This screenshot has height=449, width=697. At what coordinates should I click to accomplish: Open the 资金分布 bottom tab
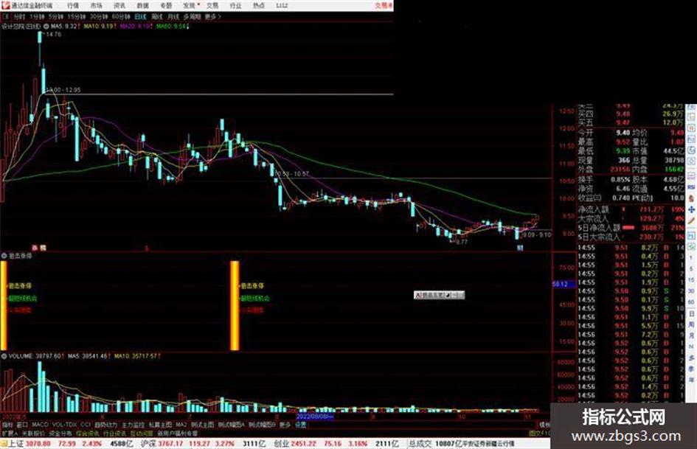pyautogui.click(x=60, y=434)
